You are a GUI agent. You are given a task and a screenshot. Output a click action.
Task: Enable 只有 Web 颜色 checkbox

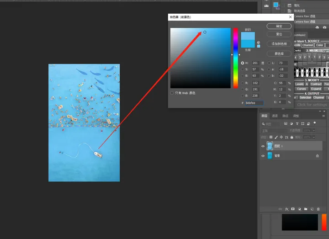[x=172, y=93]
